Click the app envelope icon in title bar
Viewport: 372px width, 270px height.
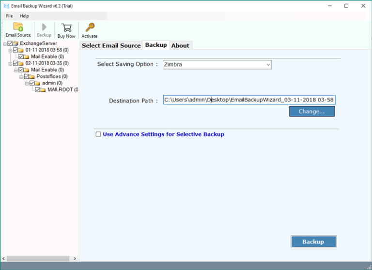coord(6,6)
